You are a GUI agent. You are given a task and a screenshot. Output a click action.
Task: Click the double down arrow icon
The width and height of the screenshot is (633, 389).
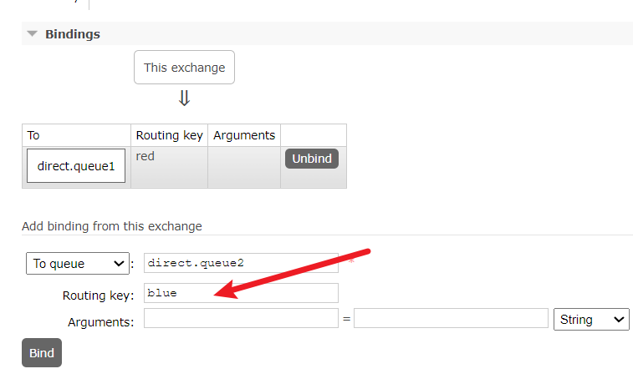[x=184, y=99]
